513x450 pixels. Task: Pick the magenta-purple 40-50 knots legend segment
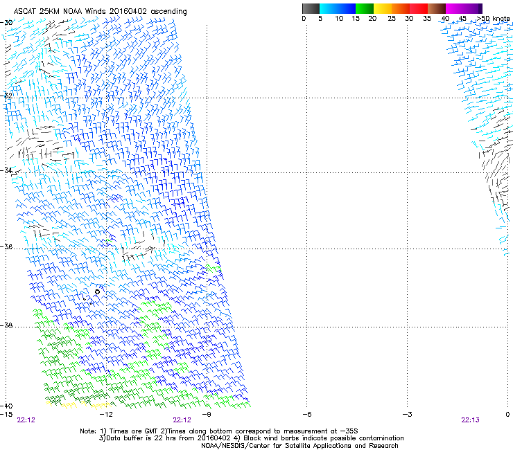464,8
